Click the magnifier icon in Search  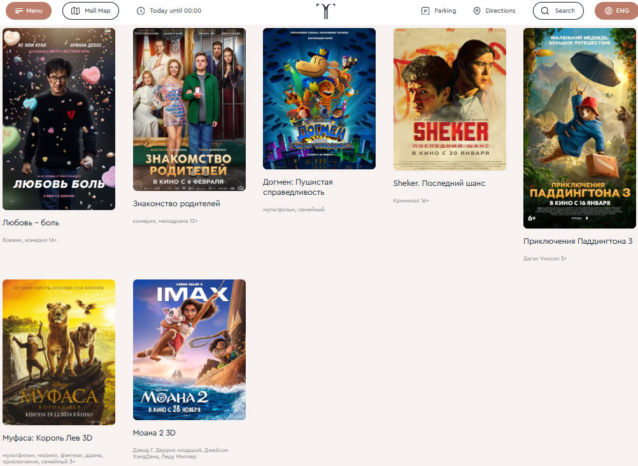(545, 11)
